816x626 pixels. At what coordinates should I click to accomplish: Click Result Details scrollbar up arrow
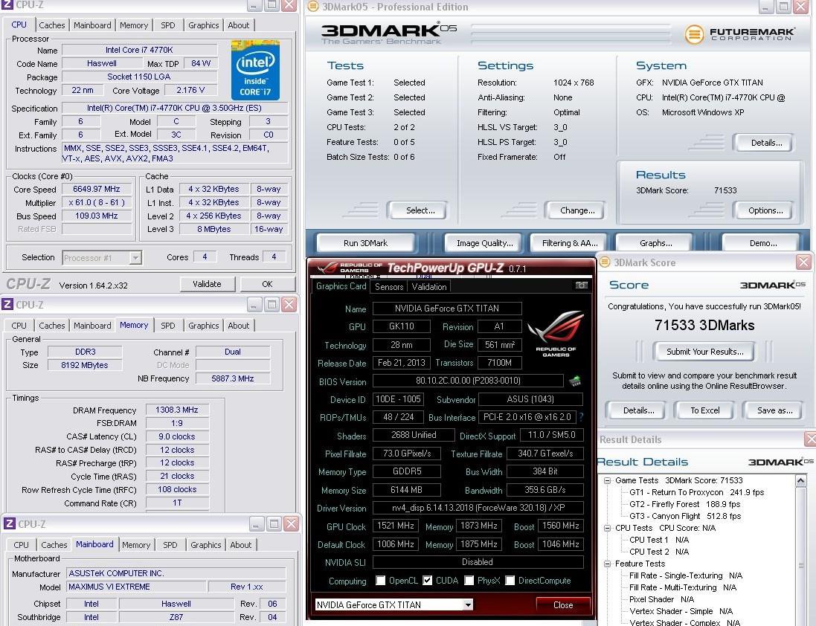pyautogui.click(x=801, y=481)
